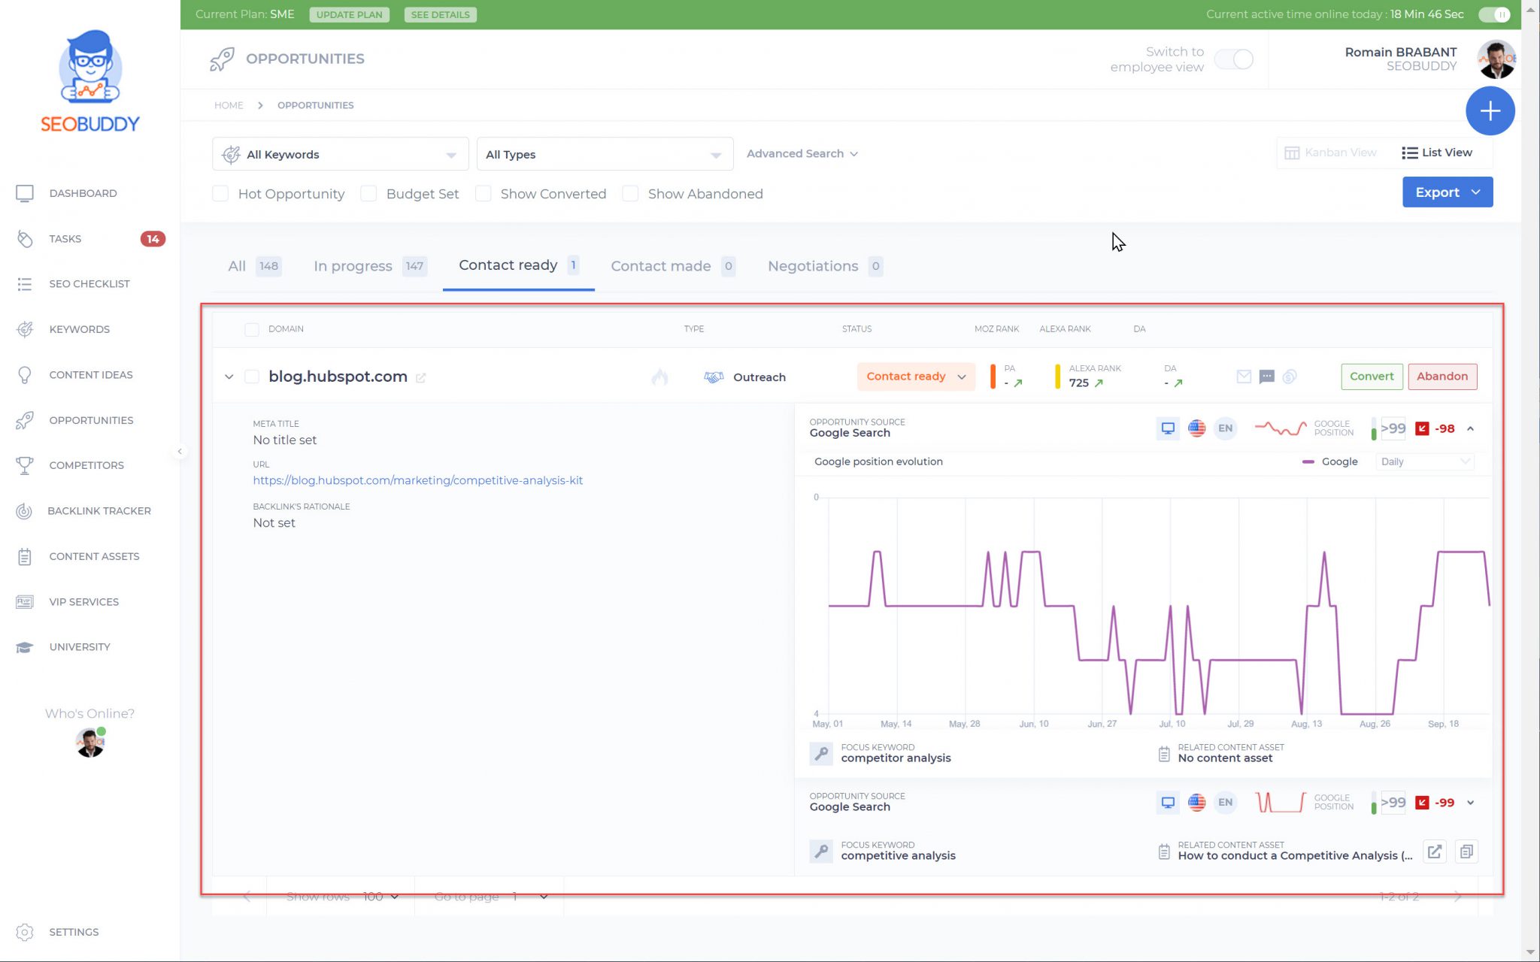
Task: Open the blog.hubspot.com competitive-analysis-kit URL link
Action: [417, 480]
